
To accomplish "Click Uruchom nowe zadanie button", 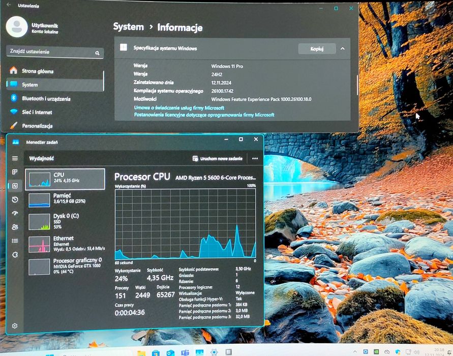I will tap(218, 158).
